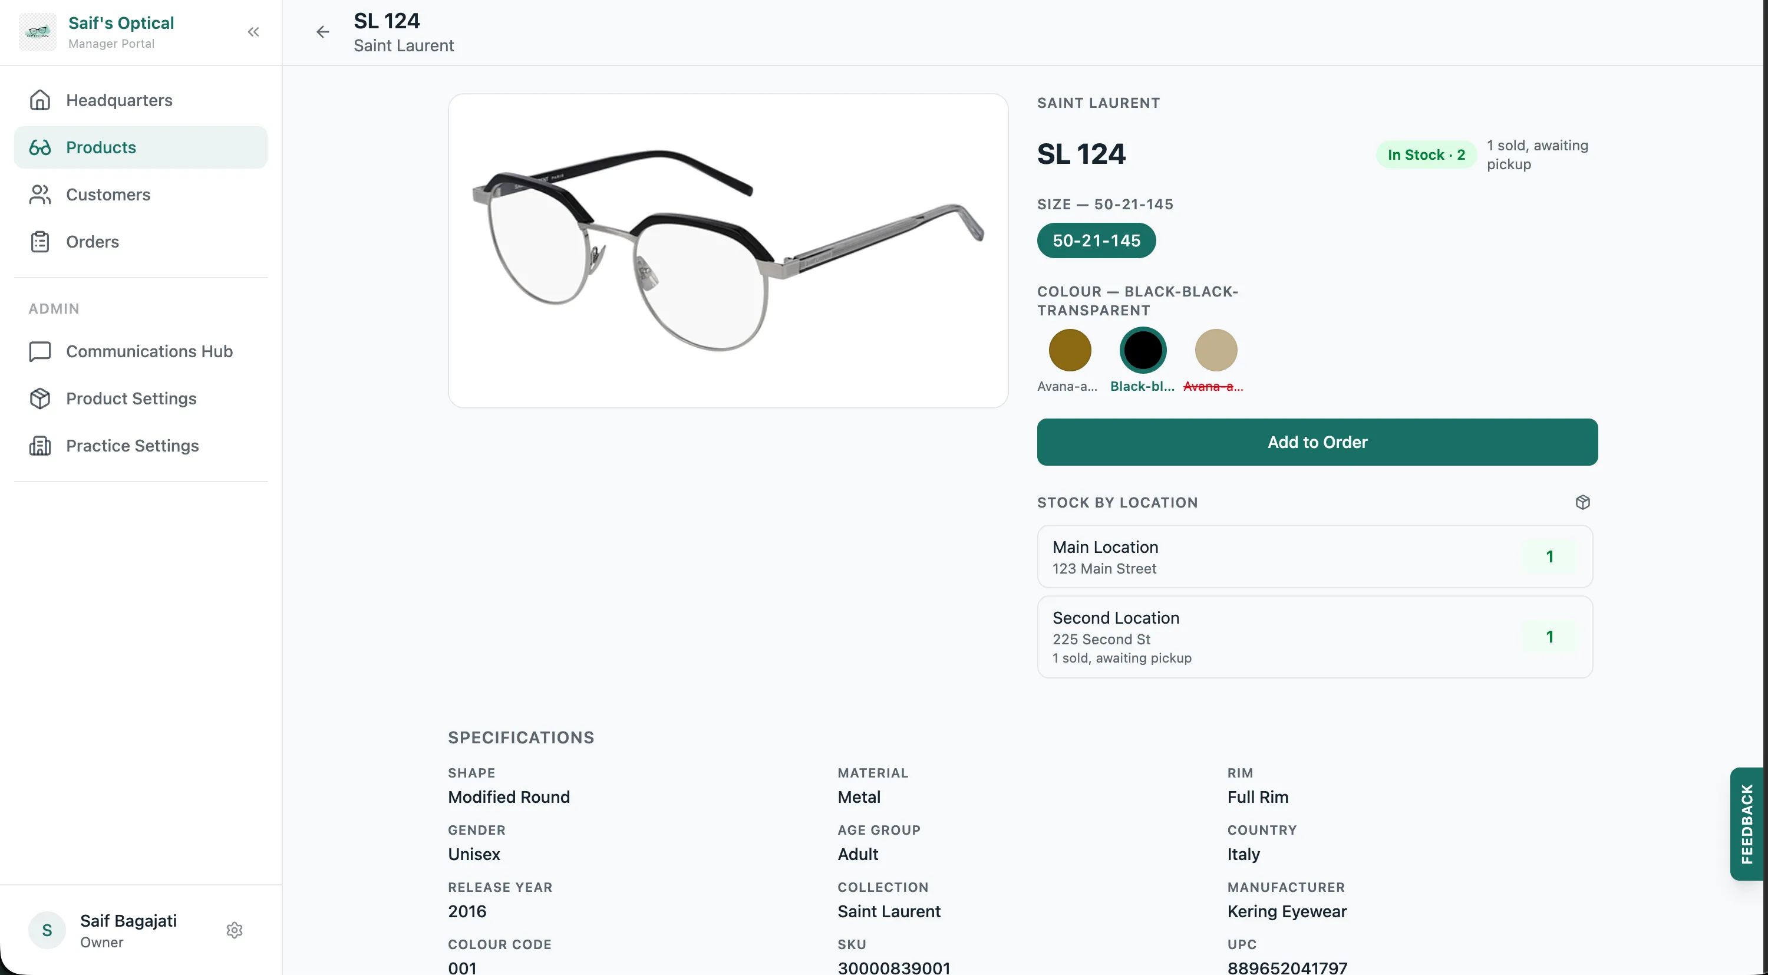This screenshot has height=975, width=1768.
Task: Click the country value Italy
Action: tap(1243, 854)
